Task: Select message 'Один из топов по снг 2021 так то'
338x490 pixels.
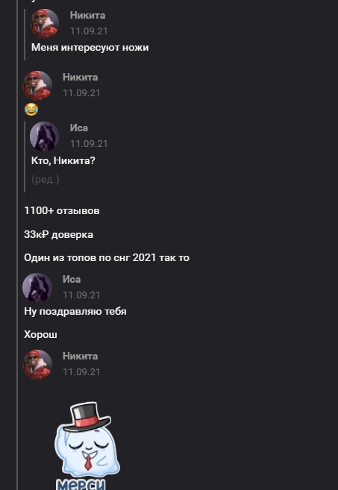Action: click(x=107, y=258)
